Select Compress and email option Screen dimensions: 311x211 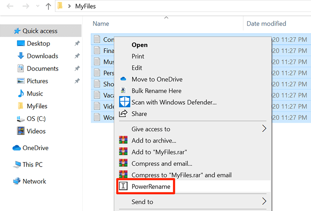point(161,163)
